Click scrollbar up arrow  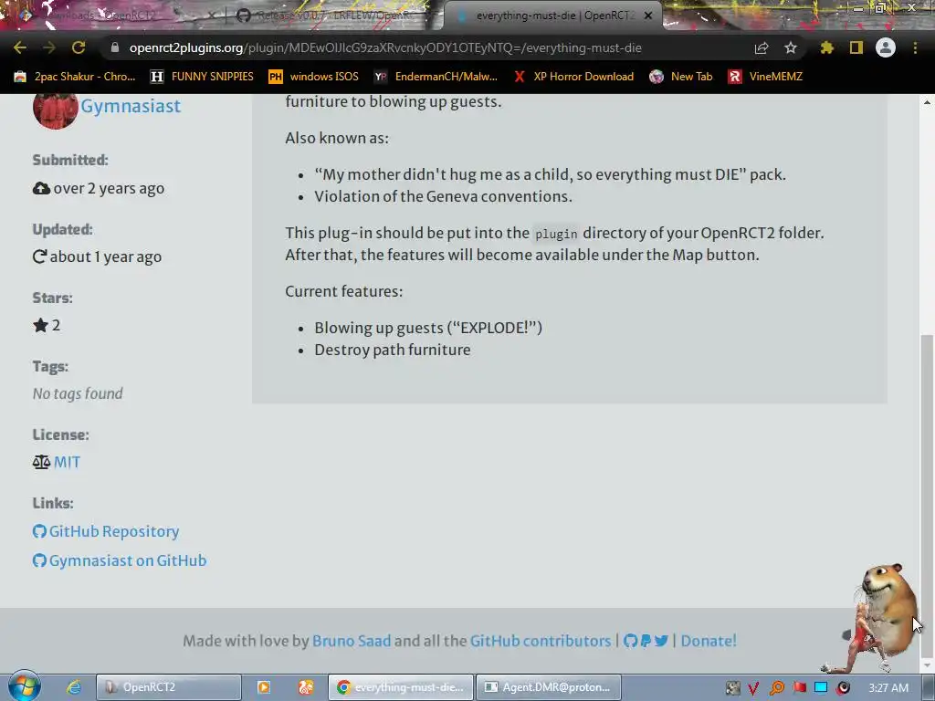[x=928, y=102]
